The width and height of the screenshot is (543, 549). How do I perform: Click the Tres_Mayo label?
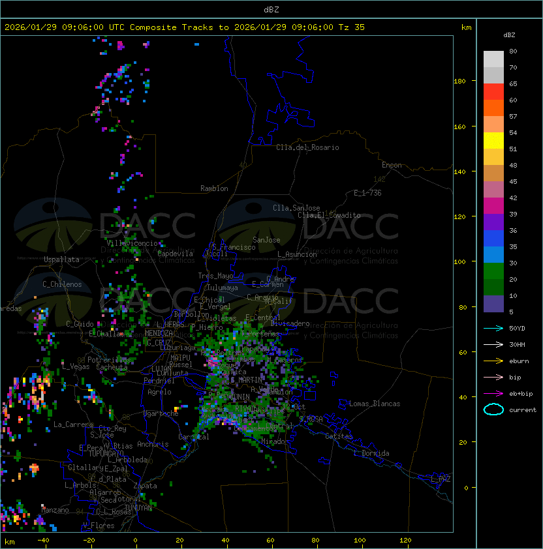(x=215, y=276)
